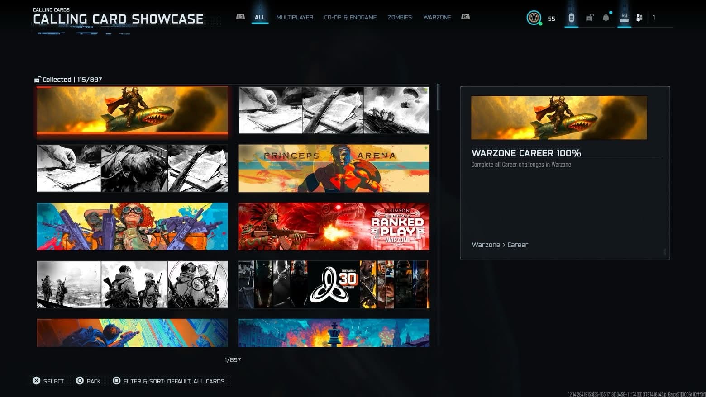Click 'Complete all Career challenges in Warzone' description

pyautogui.click(x=521, y=165)
